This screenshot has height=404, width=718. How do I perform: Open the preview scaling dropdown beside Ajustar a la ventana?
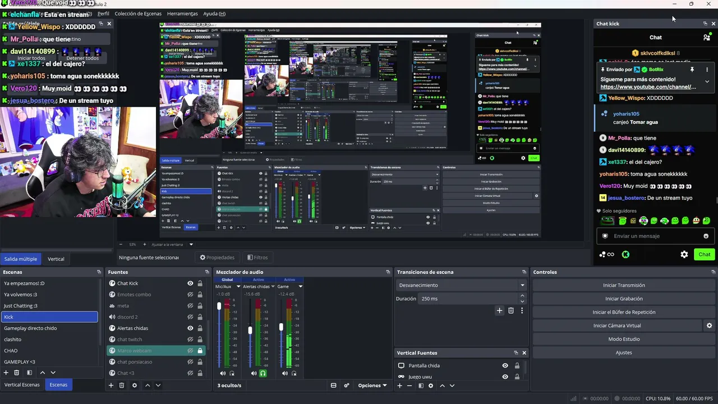click(x=191, y=245)
